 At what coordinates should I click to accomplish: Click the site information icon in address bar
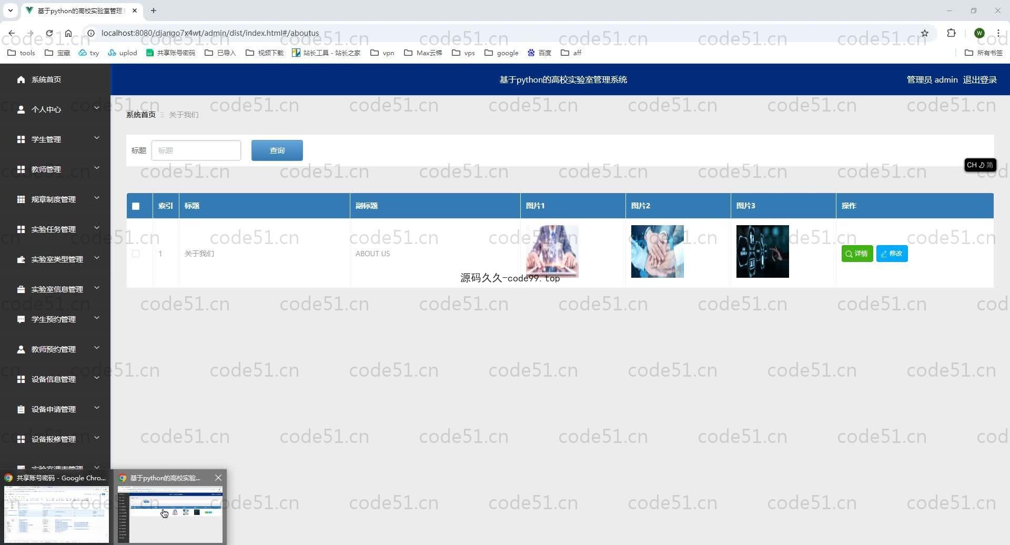point(90,33)
